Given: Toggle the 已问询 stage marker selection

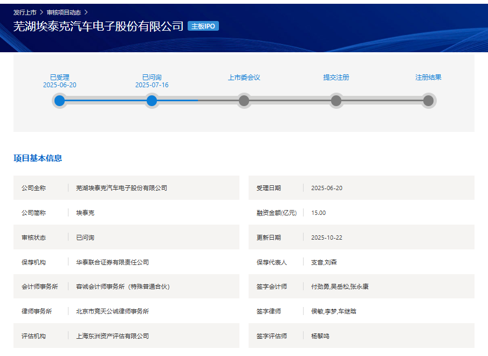Looking at the screenshot, I should [152, 100].
